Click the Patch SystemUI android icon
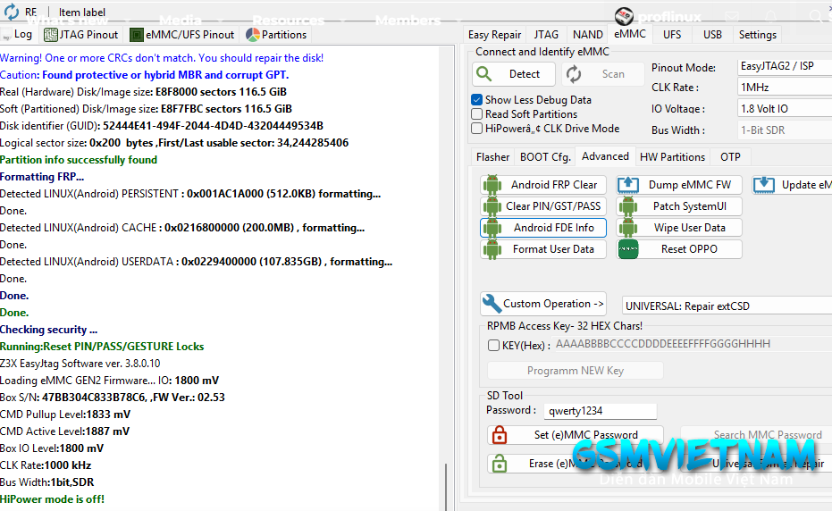This screenshot has height=511, width=832. click(628, 206)
